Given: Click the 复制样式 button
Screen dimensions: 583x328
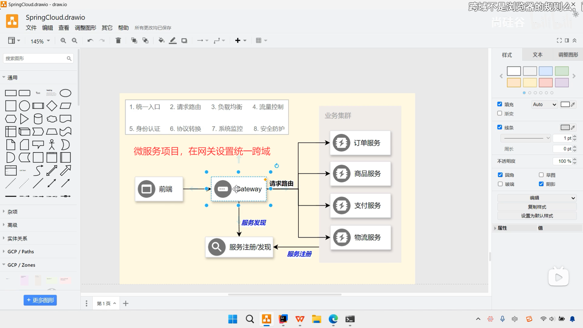Looking at the screenshot, I should click(537, 207).
